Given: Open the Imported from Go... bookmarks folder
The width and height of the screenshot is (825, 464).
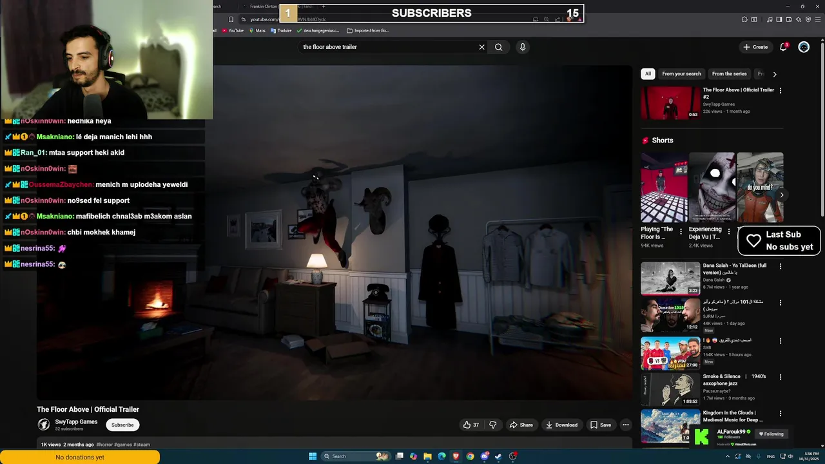Looking at the screenshot, I should pyautogui.click(x=367, y=30).
